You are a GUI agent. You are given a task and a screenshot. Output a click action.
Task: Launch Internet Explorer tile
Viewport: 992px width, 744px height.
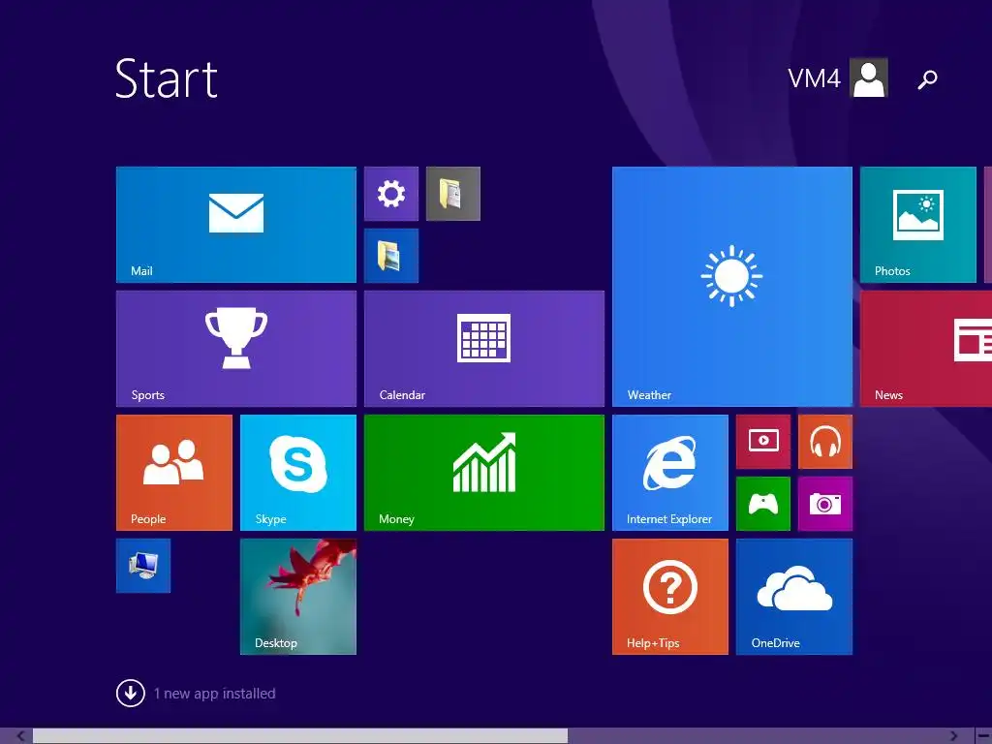click(670, 473)
